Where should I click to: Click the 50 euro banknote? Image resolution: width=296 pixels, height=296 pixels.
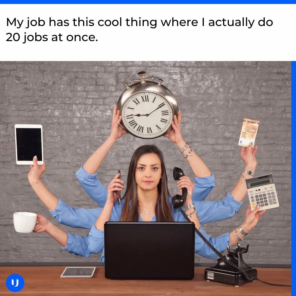click(249, 133)
